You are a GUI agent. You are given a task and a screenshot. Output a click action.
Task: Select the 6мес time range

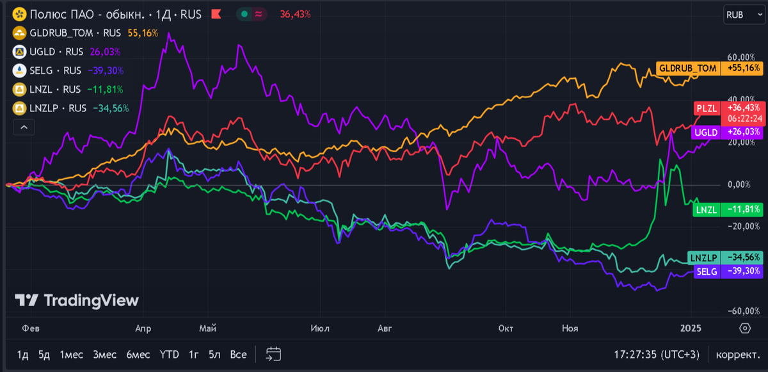tap(138, 354)
